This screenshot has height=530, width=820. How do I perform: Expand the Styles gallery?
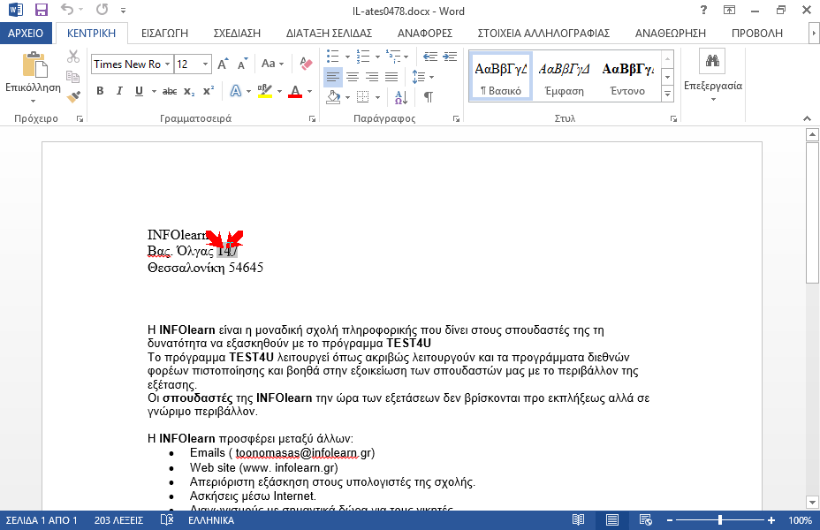tap(667, 95)
